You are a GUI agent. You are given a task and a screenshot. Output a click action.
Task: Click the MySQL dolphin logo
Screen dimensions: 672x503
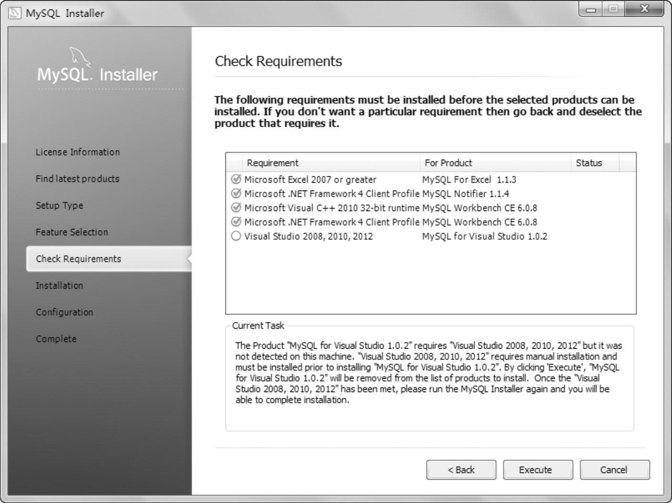[80, 57]
